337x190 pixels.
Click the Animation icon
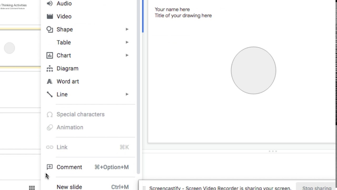[49, 127]
